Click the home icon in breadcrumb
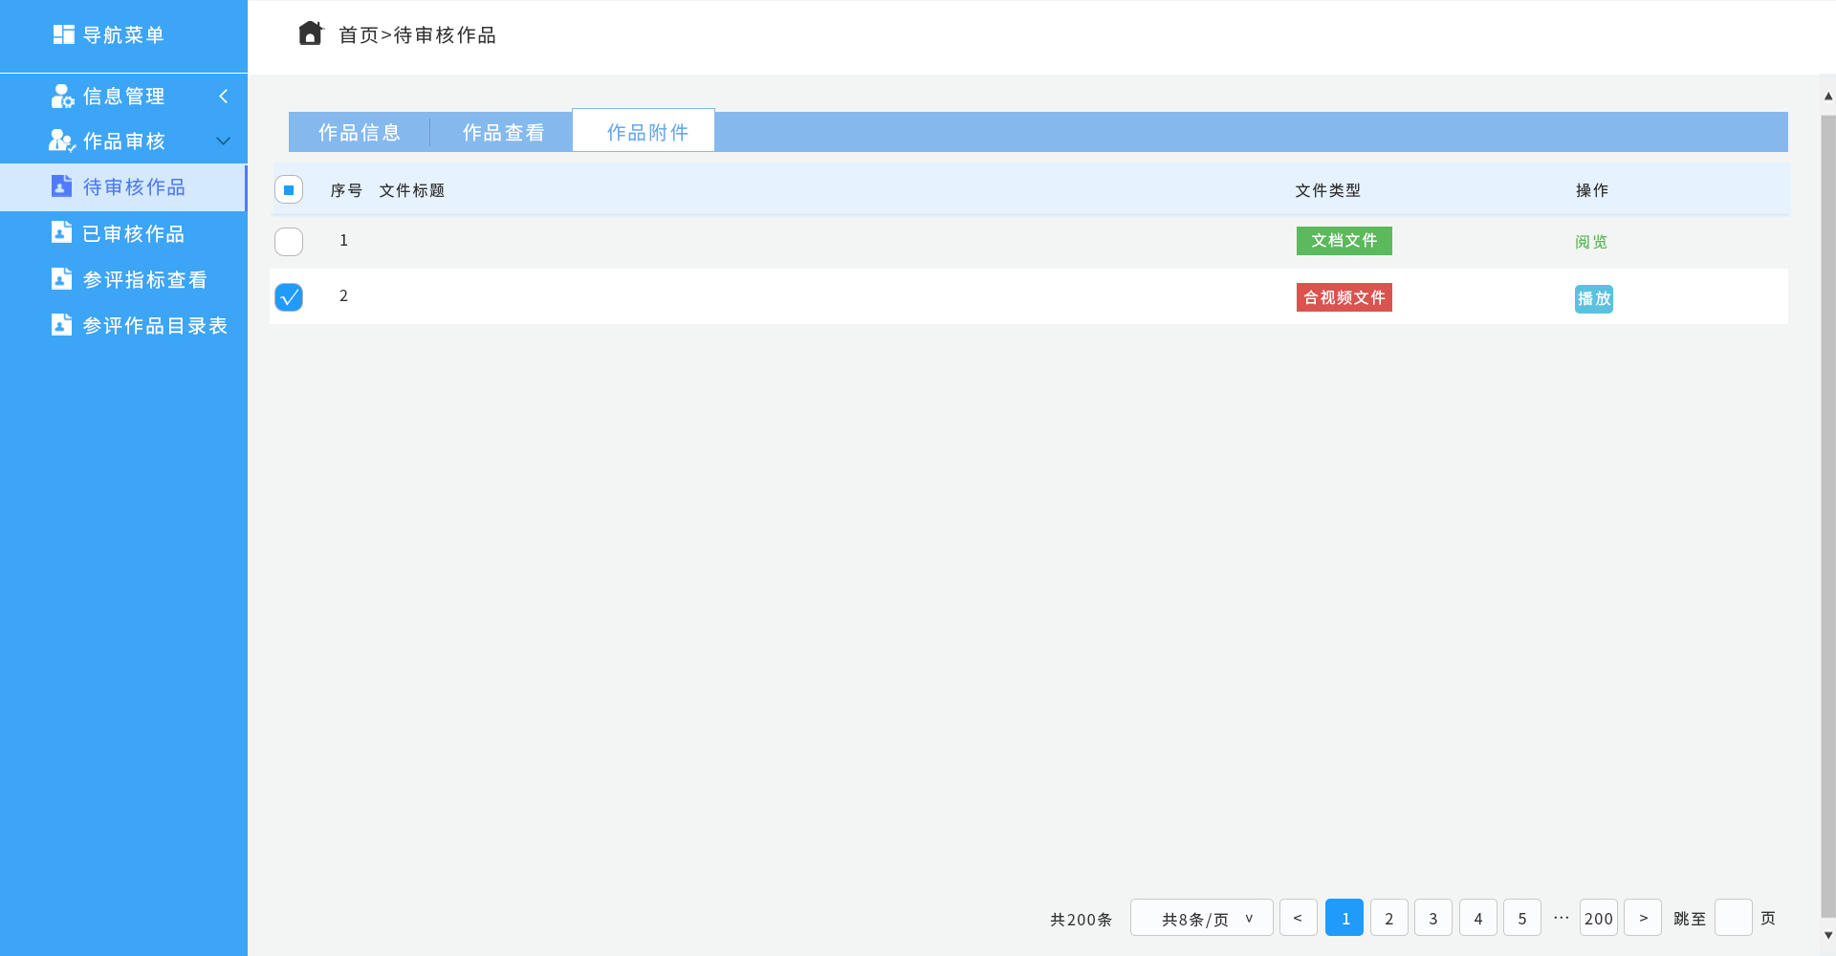The image size is (1836, 956). 310,34
